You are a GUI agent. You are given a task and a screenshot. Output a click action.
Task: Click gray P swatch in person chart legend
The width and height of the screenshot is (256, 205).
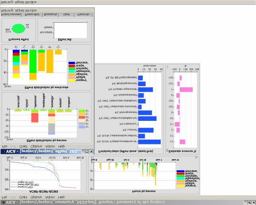(82, 124)
